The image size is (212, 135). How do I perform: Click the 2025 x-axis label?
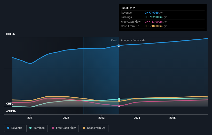click(x=172, y=118)
